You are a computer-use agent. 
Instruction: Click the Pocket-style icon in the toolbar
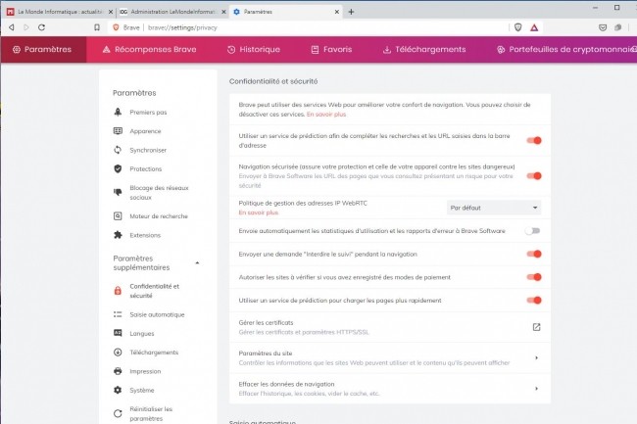click(603, 27)
